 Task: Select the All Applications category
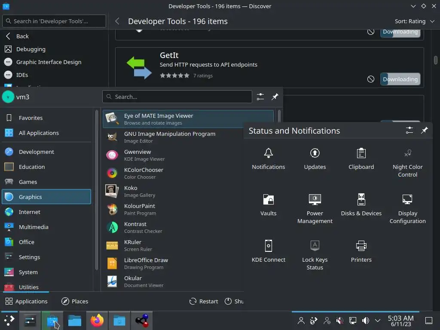(x=46, y=133)
